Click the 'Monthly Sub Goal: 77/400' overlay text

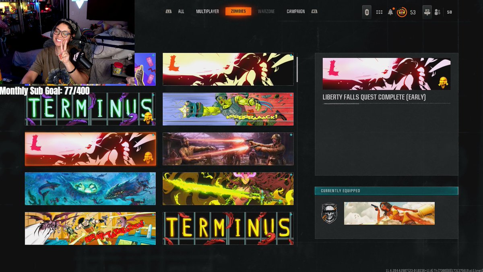(x=45, y=91)
